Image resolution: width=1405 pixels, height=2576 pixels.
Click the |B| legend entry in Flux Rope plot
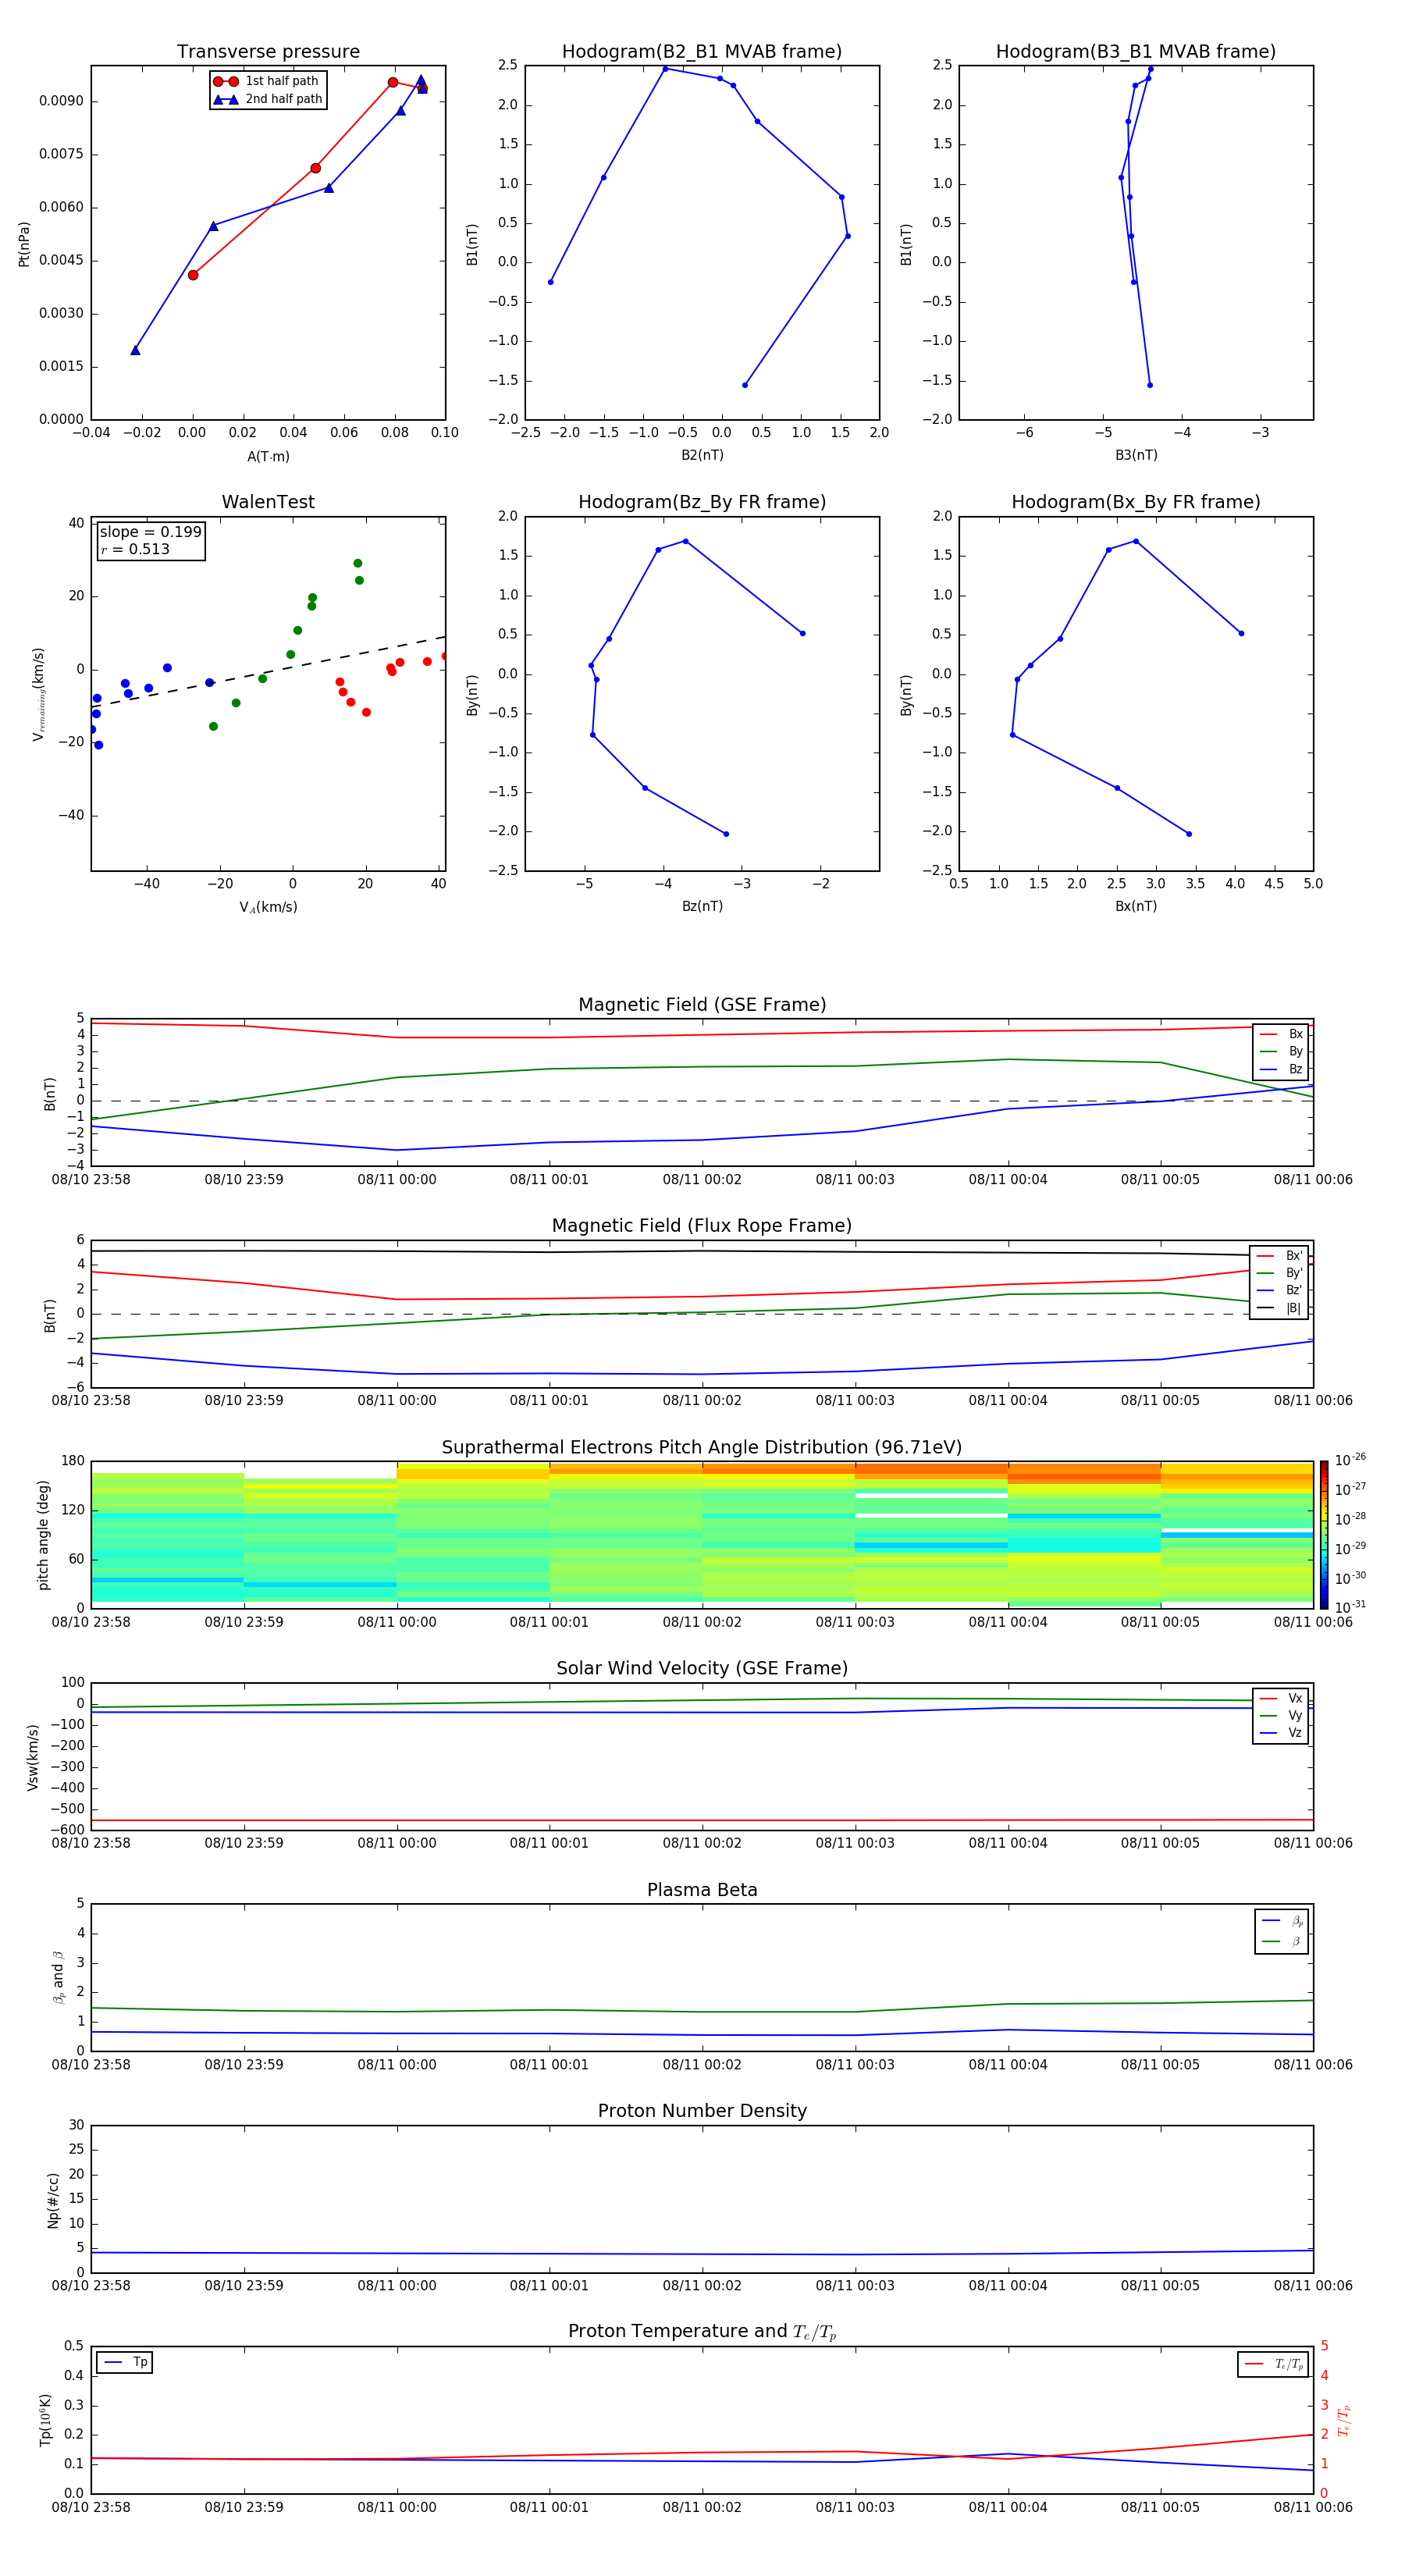coord(1279,1308)
